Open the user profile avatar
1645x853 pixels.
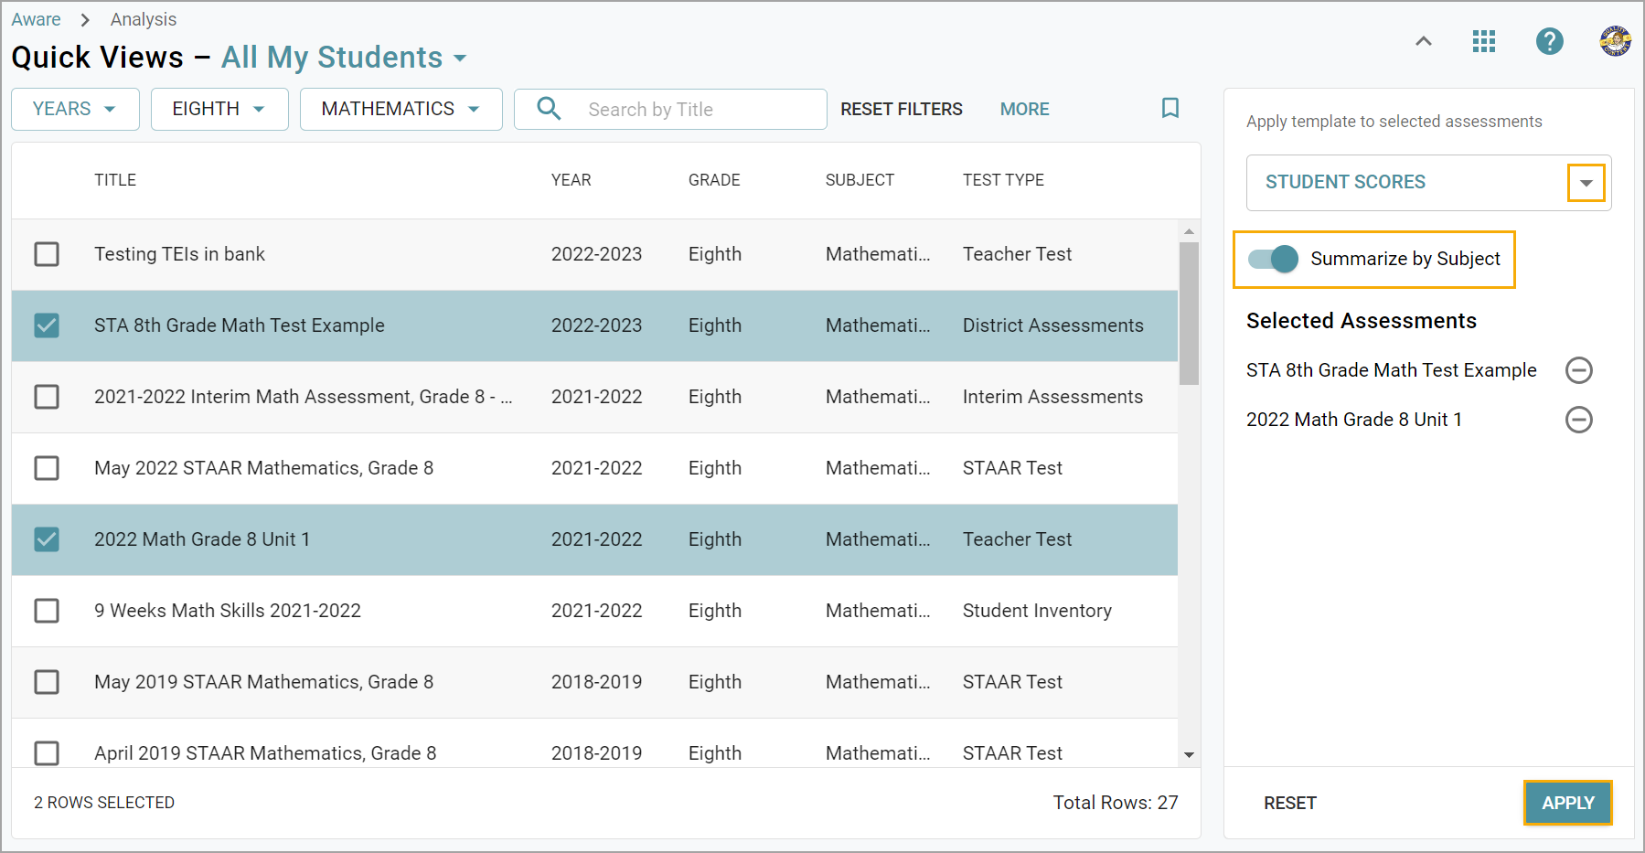tap(1615, 41)
